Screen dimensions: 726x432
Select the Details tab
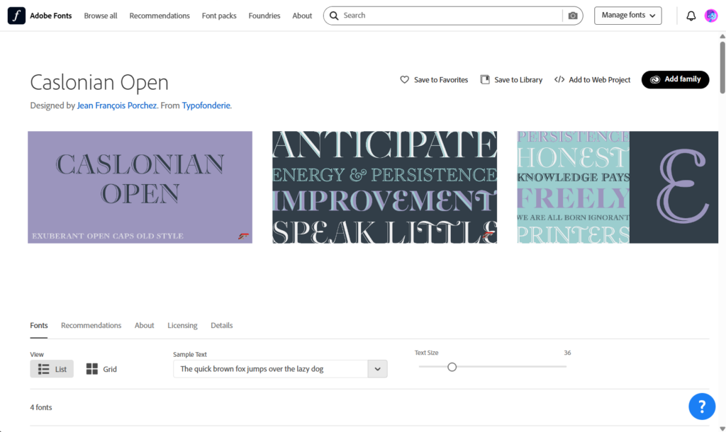[222, 326]
